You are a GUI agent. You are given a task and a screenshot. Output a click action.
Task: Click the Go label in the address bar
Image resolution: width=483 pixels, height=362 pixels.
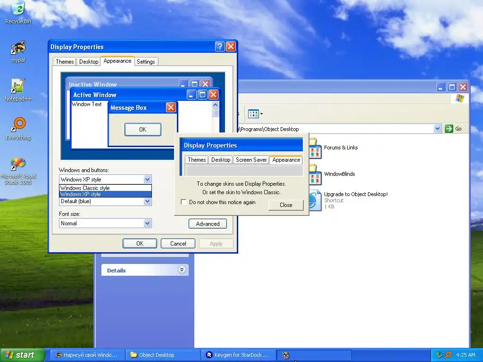(458, 129)
